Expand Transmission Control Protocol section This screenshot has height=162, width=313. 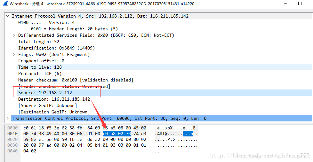[x=8, y=118]
